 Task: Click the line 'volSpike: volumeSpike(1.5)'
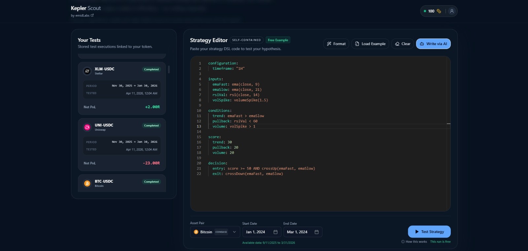tap(240, 100)
